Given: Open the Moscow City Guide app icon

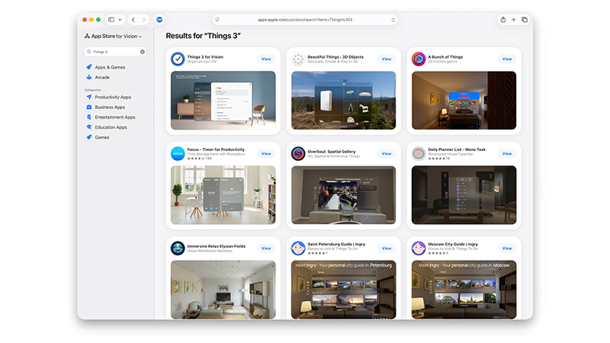Looking at the screenshot, I should pyautogui.click(x=419, y=248).
